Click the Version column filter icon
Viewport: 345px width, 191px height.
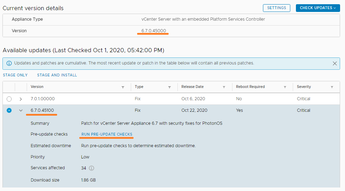(123, 87)
